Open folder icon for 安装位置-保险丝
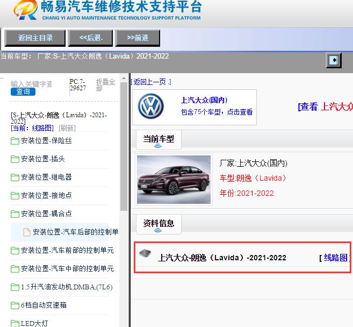 pyautogui.click(x=15, y=141)
